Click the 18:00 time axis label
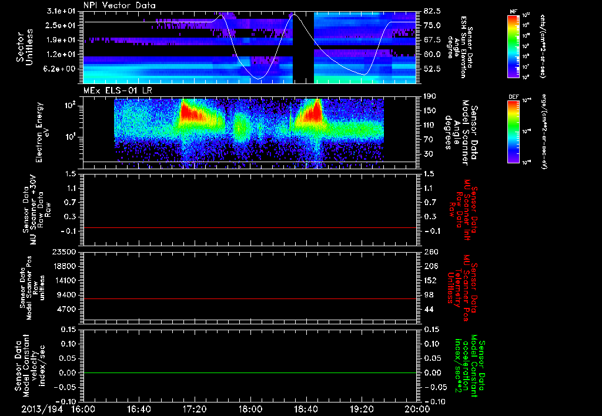This screenshot has height=416, width=602. [x=250, y=409]
